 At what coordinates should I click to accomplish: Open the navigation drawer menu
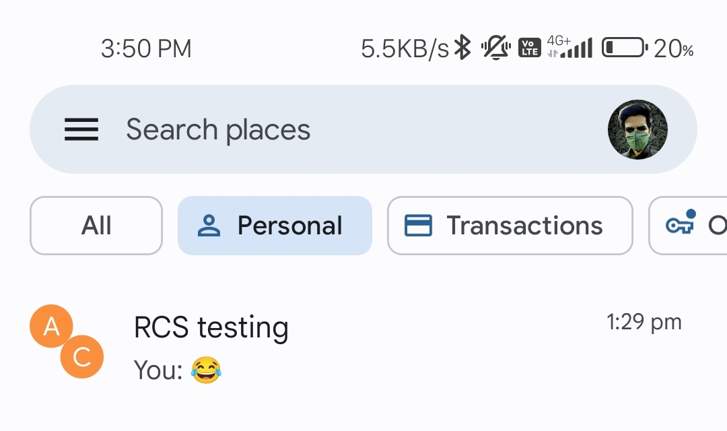(81, 130)
